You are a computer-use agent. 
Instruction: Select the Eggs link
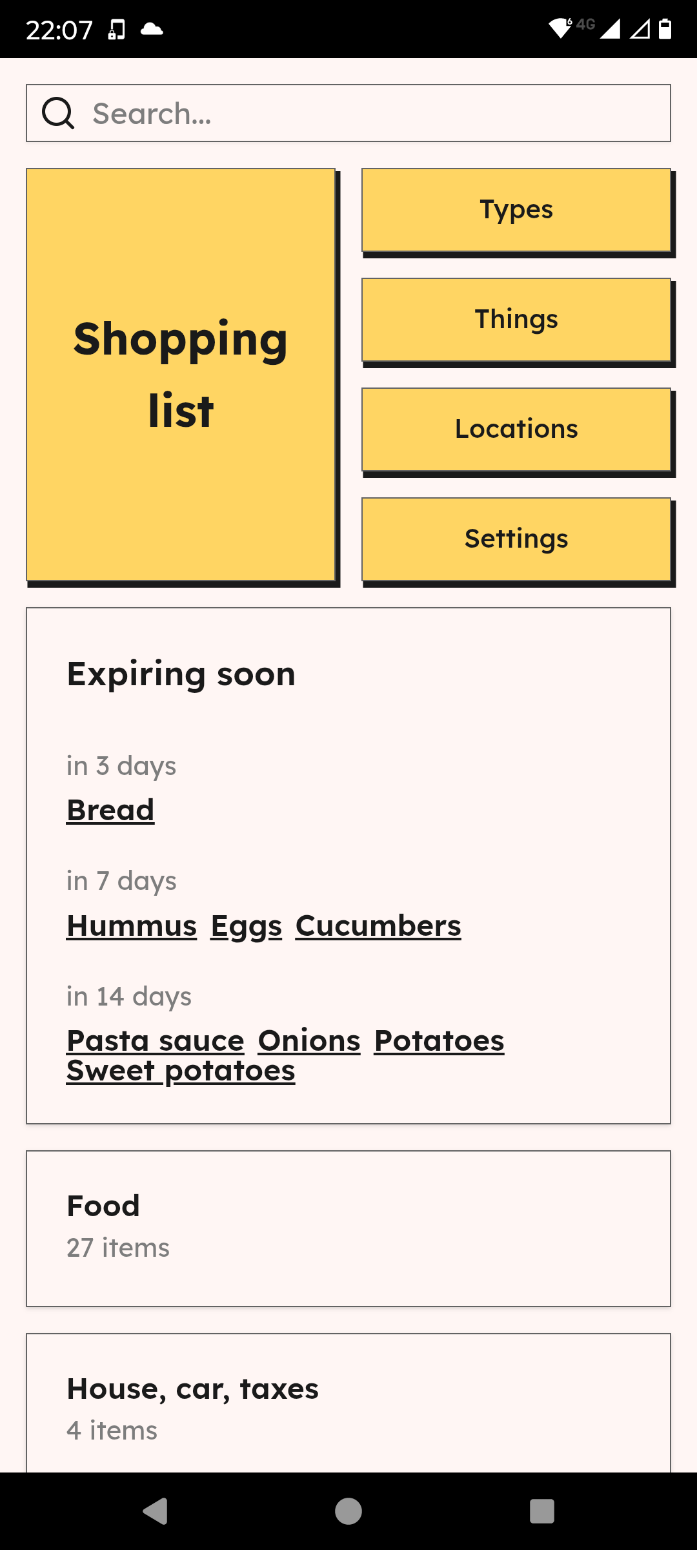click(247, 925)
